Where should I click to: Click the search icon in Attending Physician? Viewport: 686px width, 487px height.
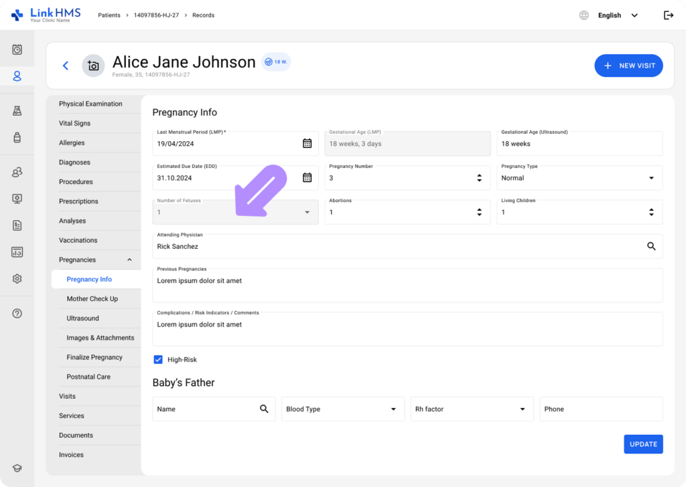[x=651, y=246]
